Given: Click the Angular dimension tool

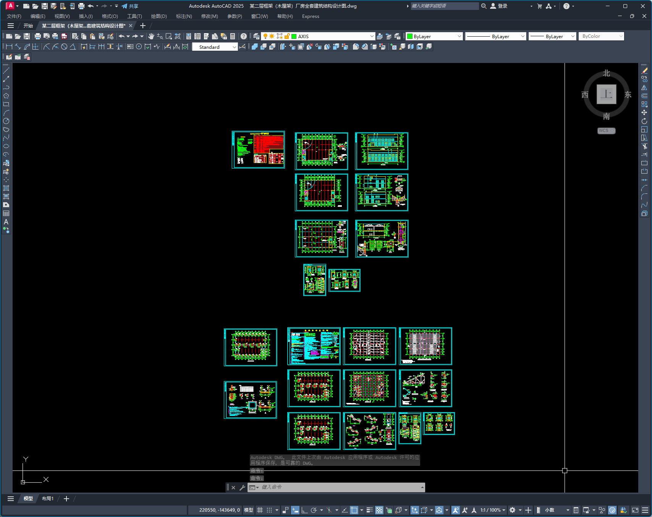Looking at the screenshot, I should pos(73,47).
